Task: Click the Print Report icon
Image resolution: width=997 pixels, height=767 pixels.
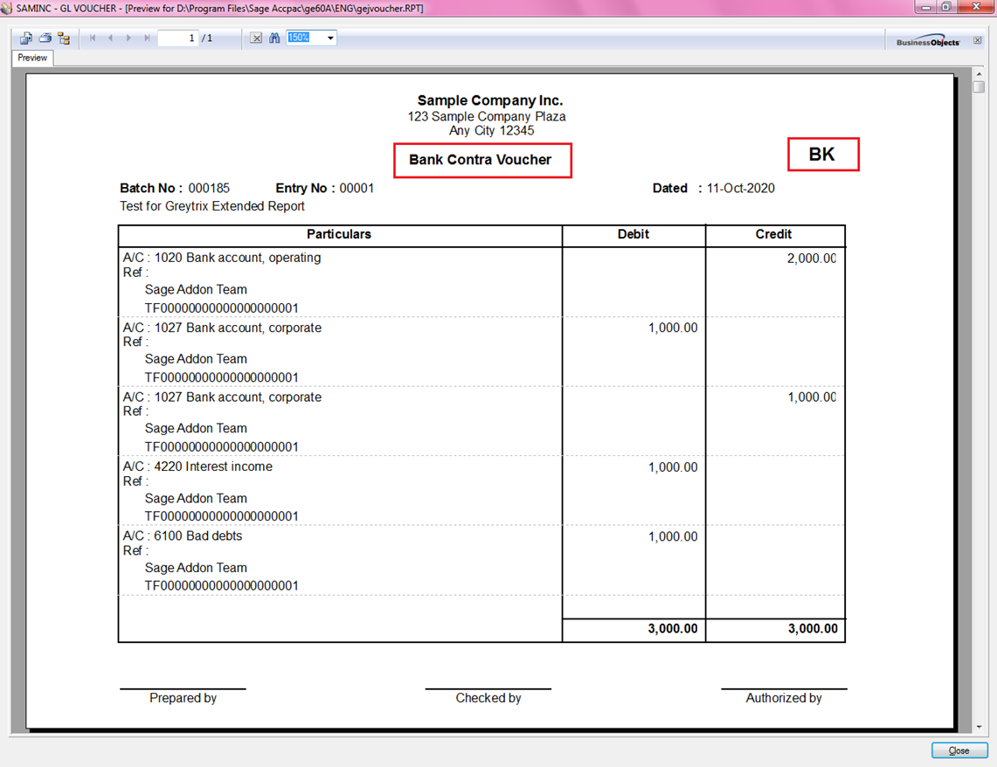Action: click(x=45, y=38)
